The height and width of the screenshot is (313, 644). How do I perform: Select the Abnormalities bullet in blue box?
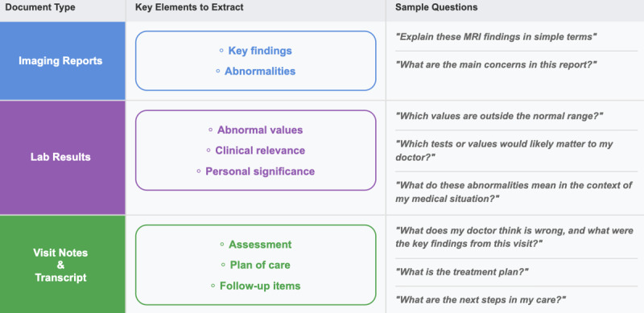tap(255, 71)
